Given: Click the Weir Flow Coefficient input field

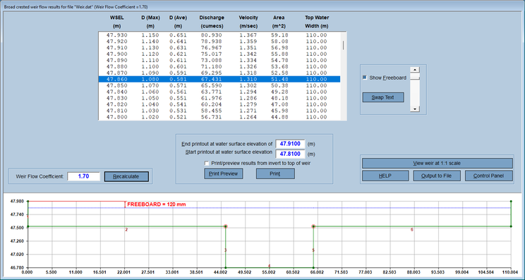Looking at the screenshot, I should [84, 176].
